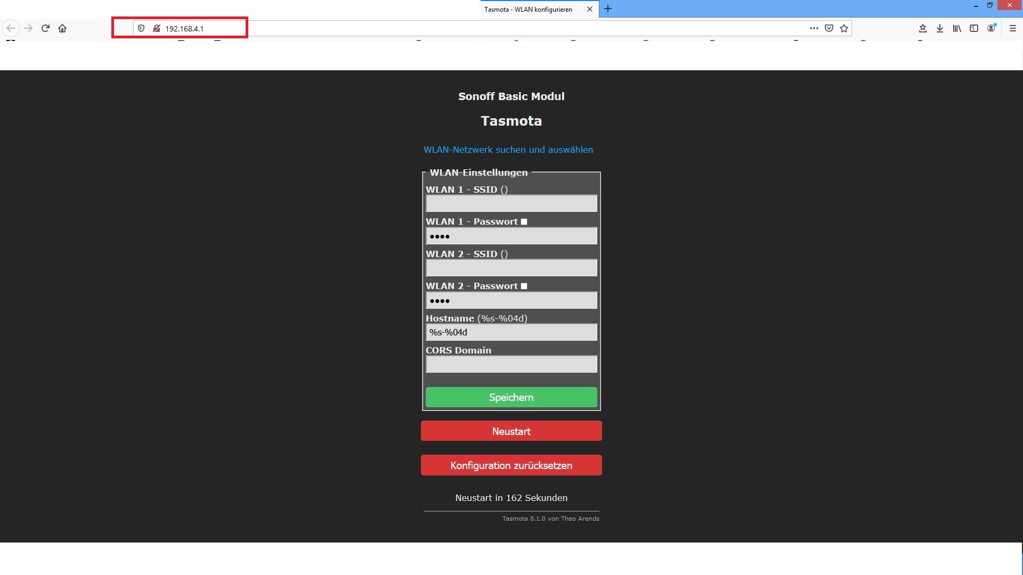Save page to Pocket

pos(829,28)
